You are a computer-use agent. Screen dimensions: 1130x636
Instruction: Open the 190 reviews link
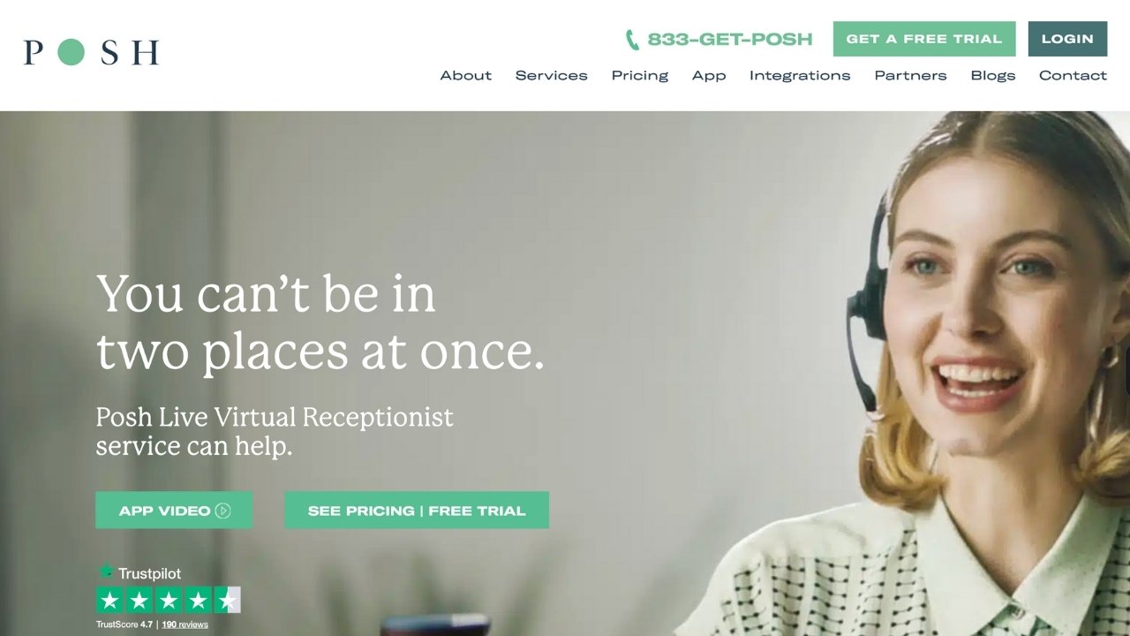coord(185,625)
